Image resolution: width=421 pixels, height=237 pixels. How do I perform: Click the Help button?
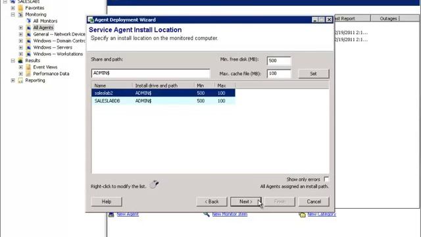point(107,201)
